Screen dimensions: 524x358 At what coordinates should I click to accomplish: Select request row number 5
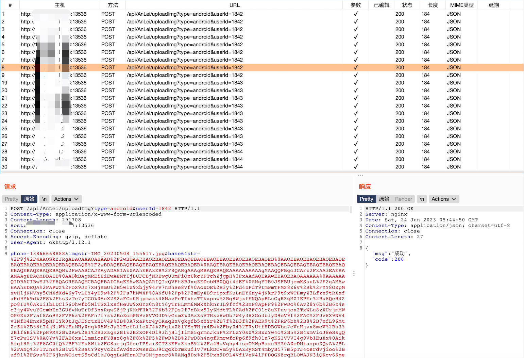pyautogui.click(x=262, y=45)
